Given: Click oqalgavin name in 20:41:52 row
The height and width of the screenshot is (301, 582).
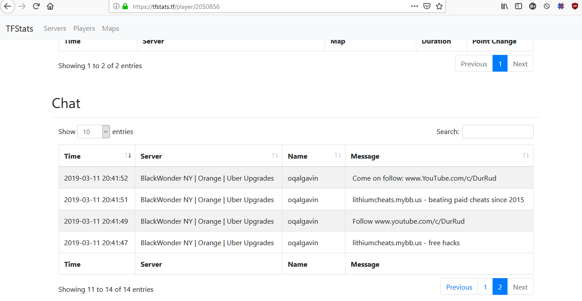Looking at the screenshot, I should (x=303, y=178).
